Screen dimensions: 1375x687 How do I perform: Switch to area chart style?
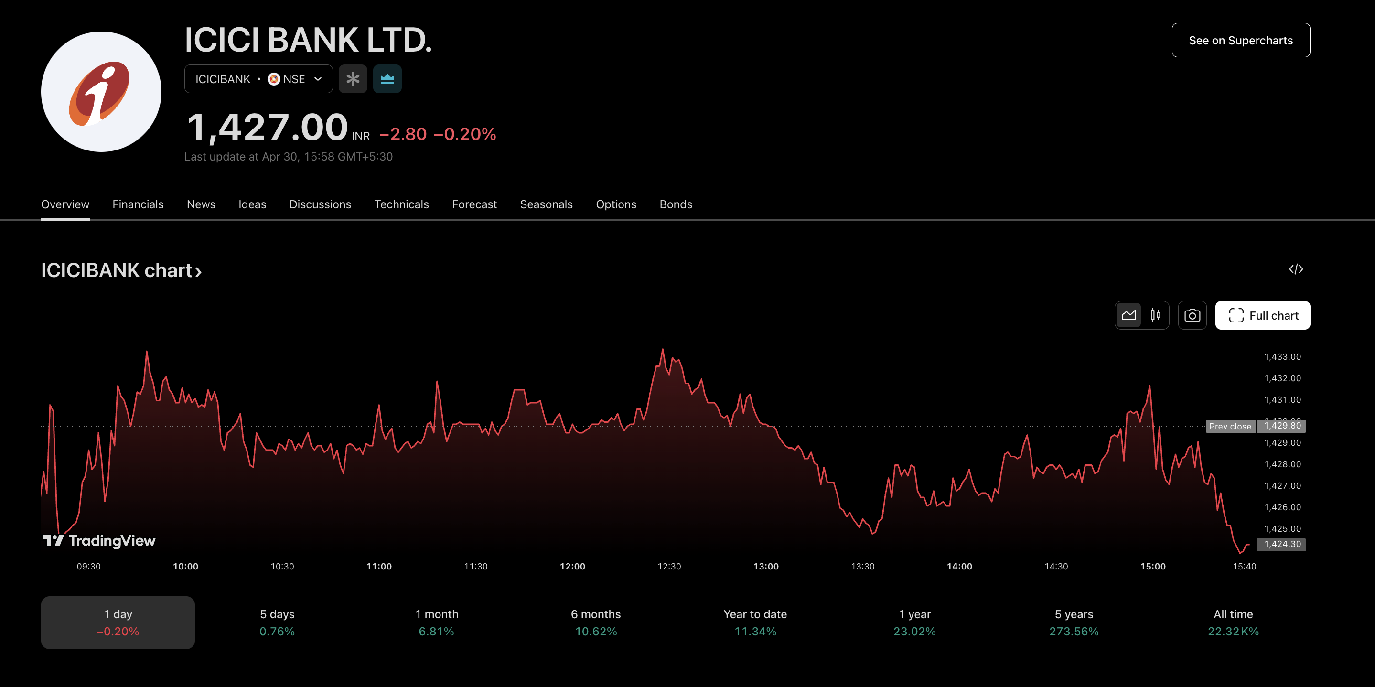1128,315
